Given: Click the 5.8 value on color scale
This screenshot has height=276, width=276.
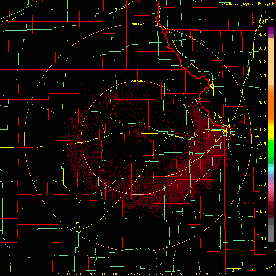Looking at the screenshot, I should [262, 103].
